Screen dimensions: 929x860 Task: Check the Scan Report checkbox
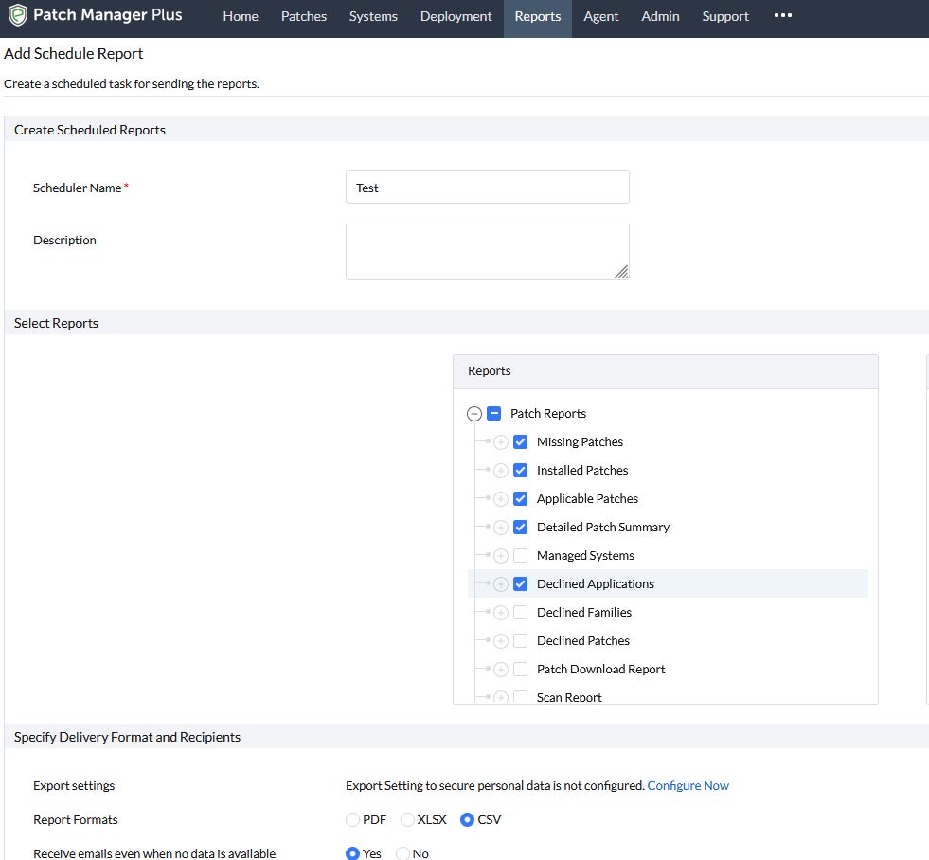pos(520,697)
